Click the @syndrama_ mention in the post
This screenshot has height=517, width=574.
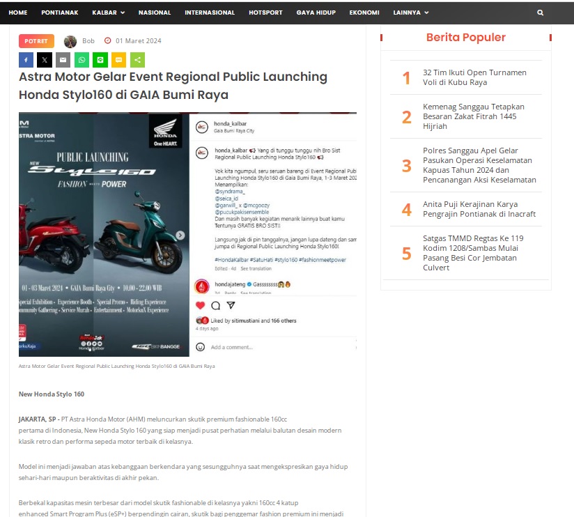click(230, 191)
